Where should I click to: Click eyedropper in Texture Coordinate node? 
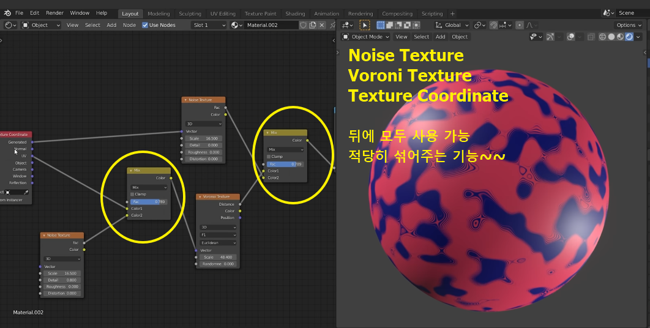pyautogui.click(x=26, y=192)
